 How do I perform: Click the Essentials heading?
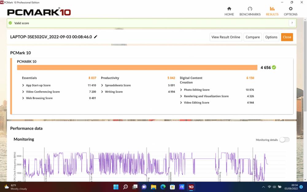(x=29, y=78)
